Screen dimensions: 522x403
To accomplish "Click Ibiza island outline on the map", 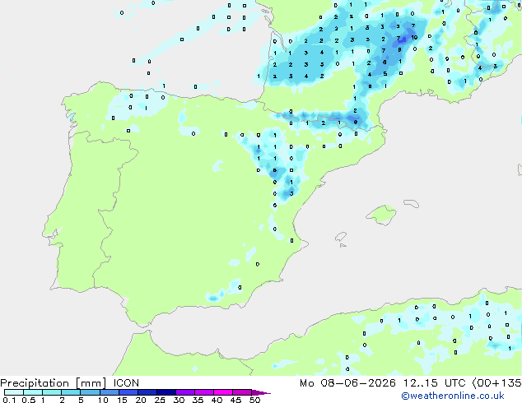I will 341,237.
